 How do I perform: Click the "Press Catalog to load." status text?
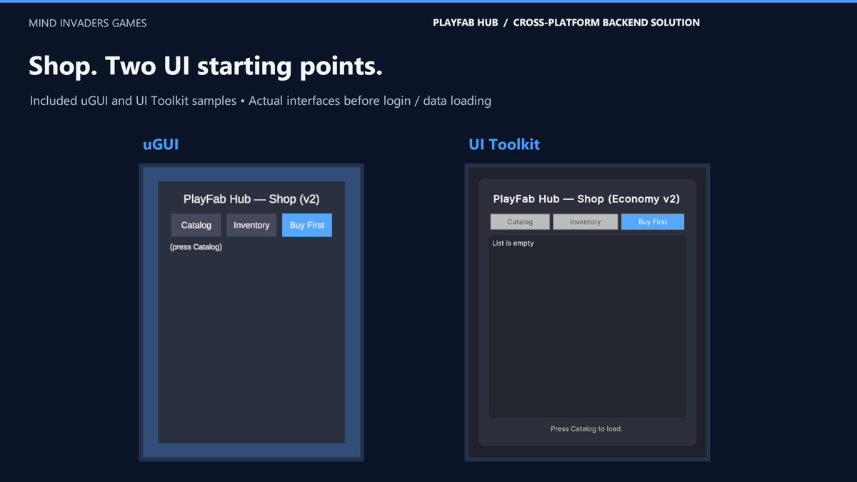click(x=586, y=428)
